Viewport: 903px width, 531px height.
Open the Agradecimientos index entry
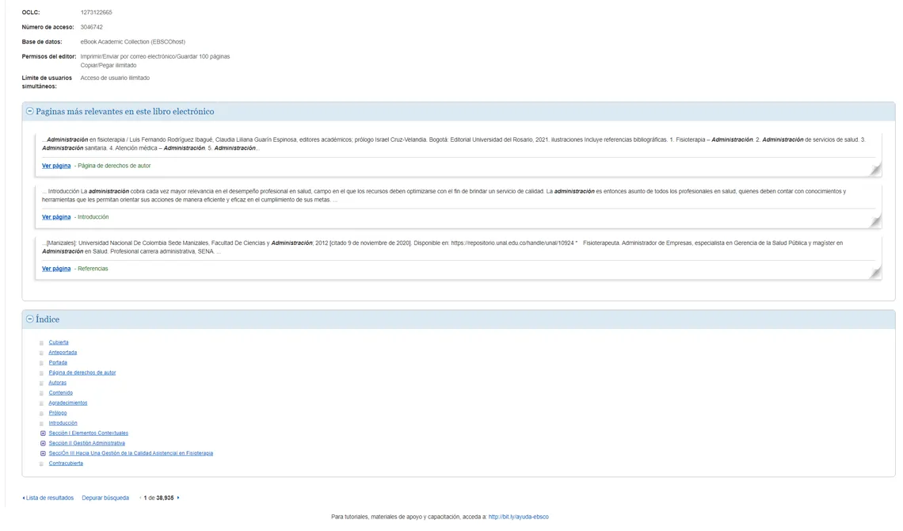tap(68, 403)
